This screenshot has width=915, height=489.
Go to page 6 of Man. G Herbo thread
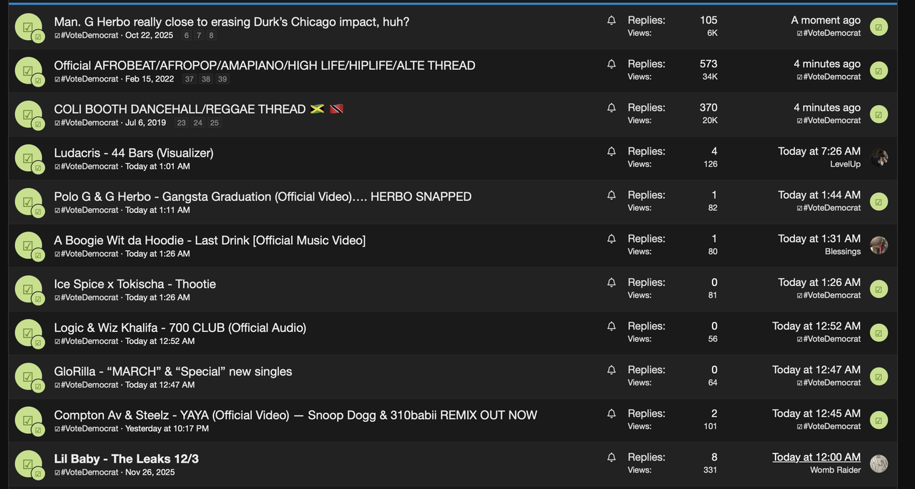187,35
